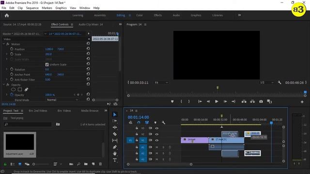The width and height of the screenshot is (310, 174).
Task: Open Program monitor button editor plus
Action: click(302, 102)
